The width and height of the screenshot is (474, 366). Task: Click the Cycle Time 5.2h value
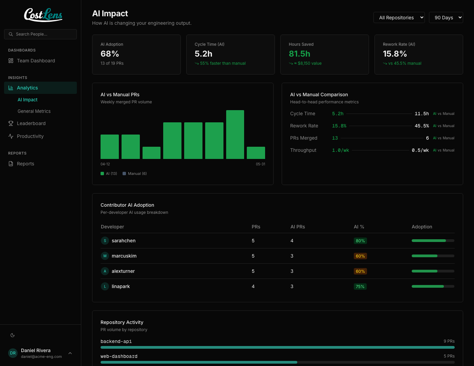pyautogui.click(x=203, y=54)
